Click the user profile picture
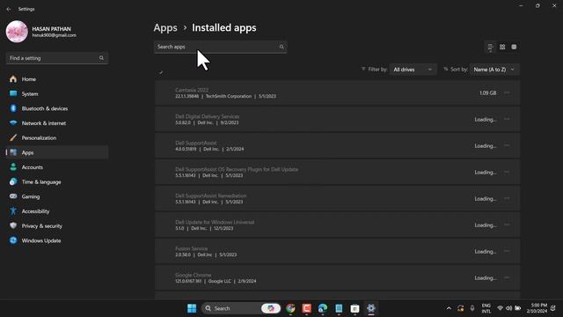 (17, 32)
